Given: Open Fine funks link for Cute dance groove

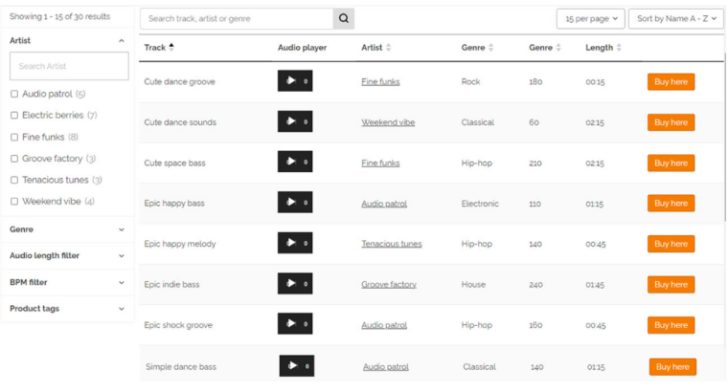Looking at the screenshot, I should 380,81.
